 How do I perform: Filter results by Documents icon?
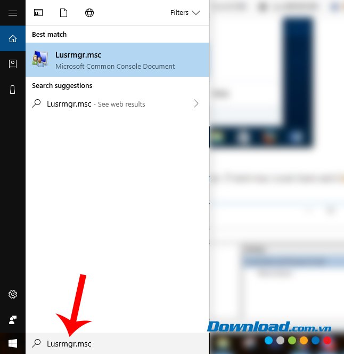tap(63, 13)
